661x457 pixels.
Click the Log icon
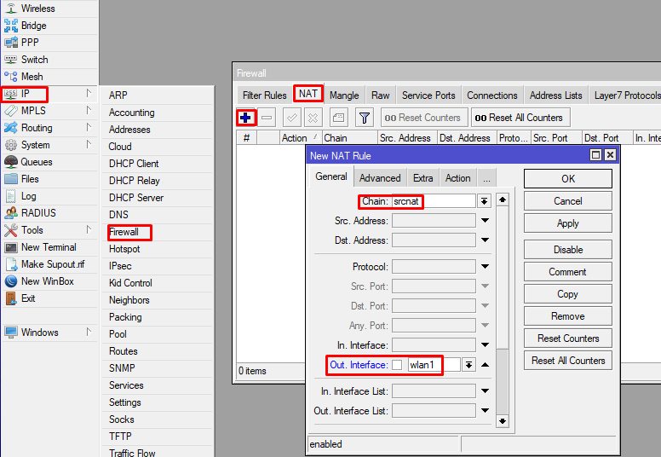click(x=11, y=196)
